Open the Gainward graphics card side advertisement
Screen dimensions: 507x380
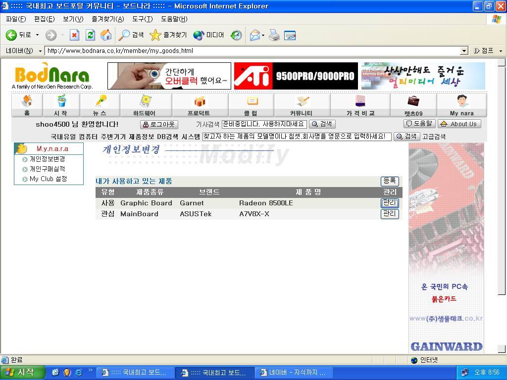447,248
